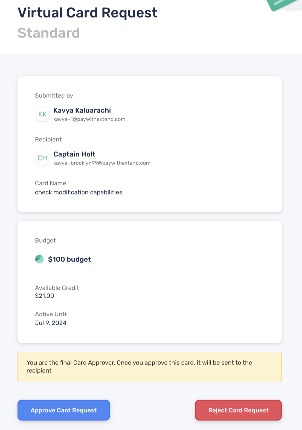302x430 pixels.
Task: Click the green budget pie icon
Action: click(39, 259)
